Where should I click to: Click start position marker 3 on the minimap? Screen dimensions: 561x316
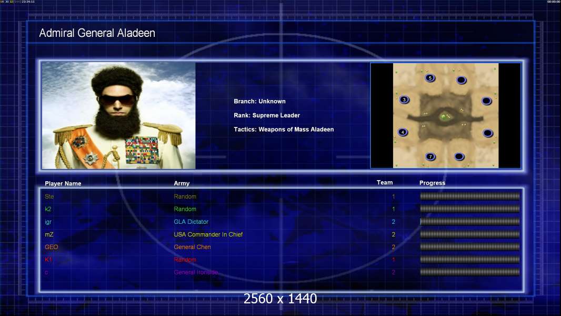tap(404, 100)
